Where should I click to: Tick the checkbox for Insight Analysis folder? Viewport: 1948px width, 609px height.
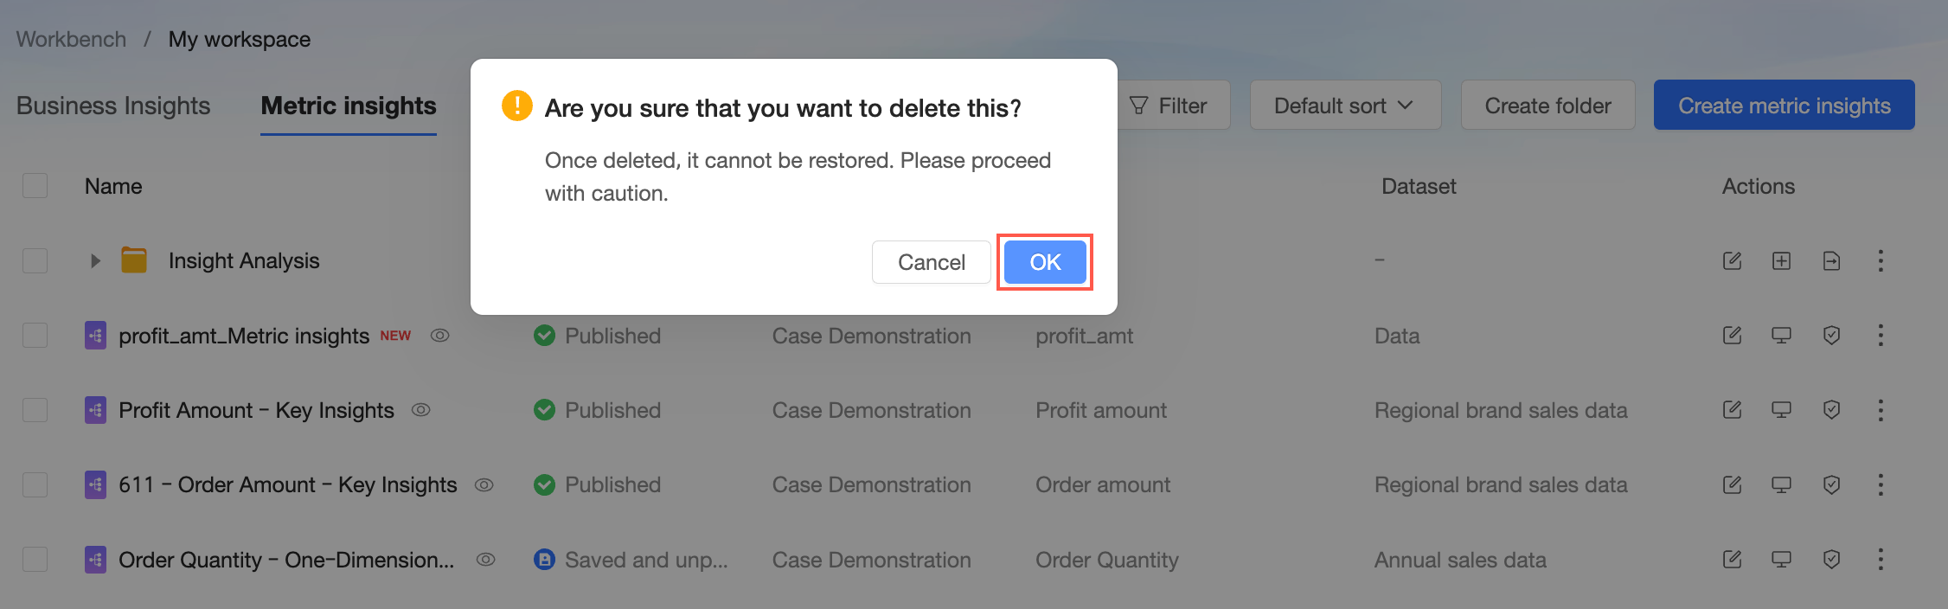pos(35,260)
